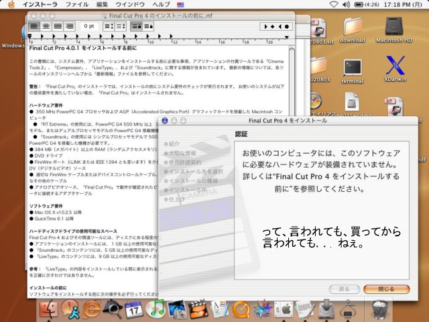Select the ruler tab stop nearest mark 12

click(x=172, y=36)
